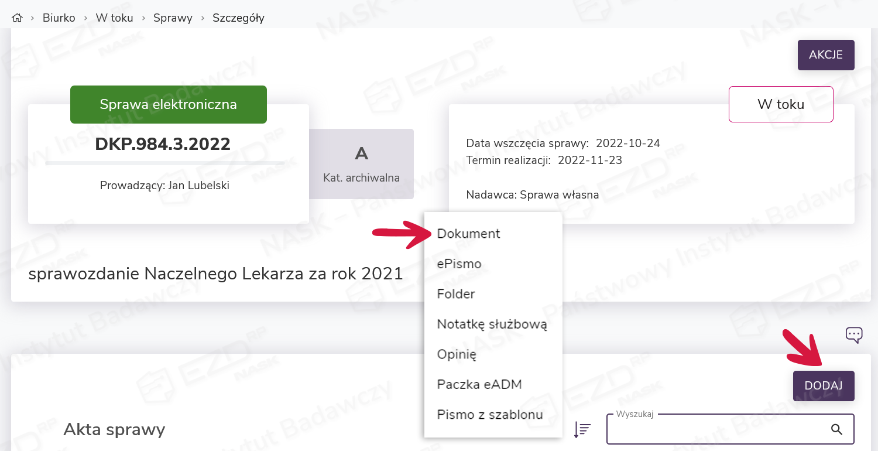Open the comments speech bubble icon

coord(854,334)
